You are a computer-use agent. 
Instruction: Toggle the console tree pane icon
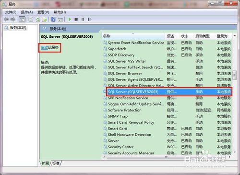click(22, 20)
